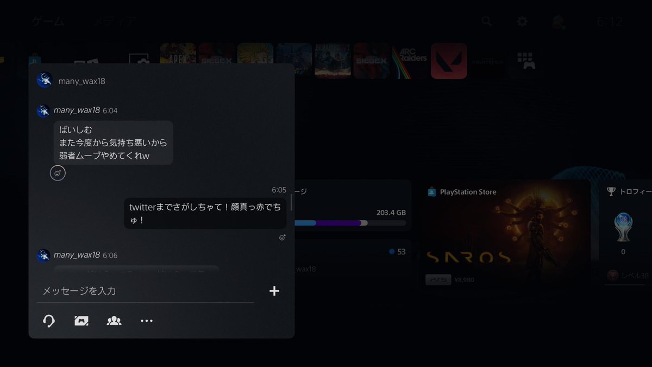Viewport: 652px width, 367px height.
Task: Click the many_wax18 name in chat header
Action: pyautogui.click(x=81, y=81)
